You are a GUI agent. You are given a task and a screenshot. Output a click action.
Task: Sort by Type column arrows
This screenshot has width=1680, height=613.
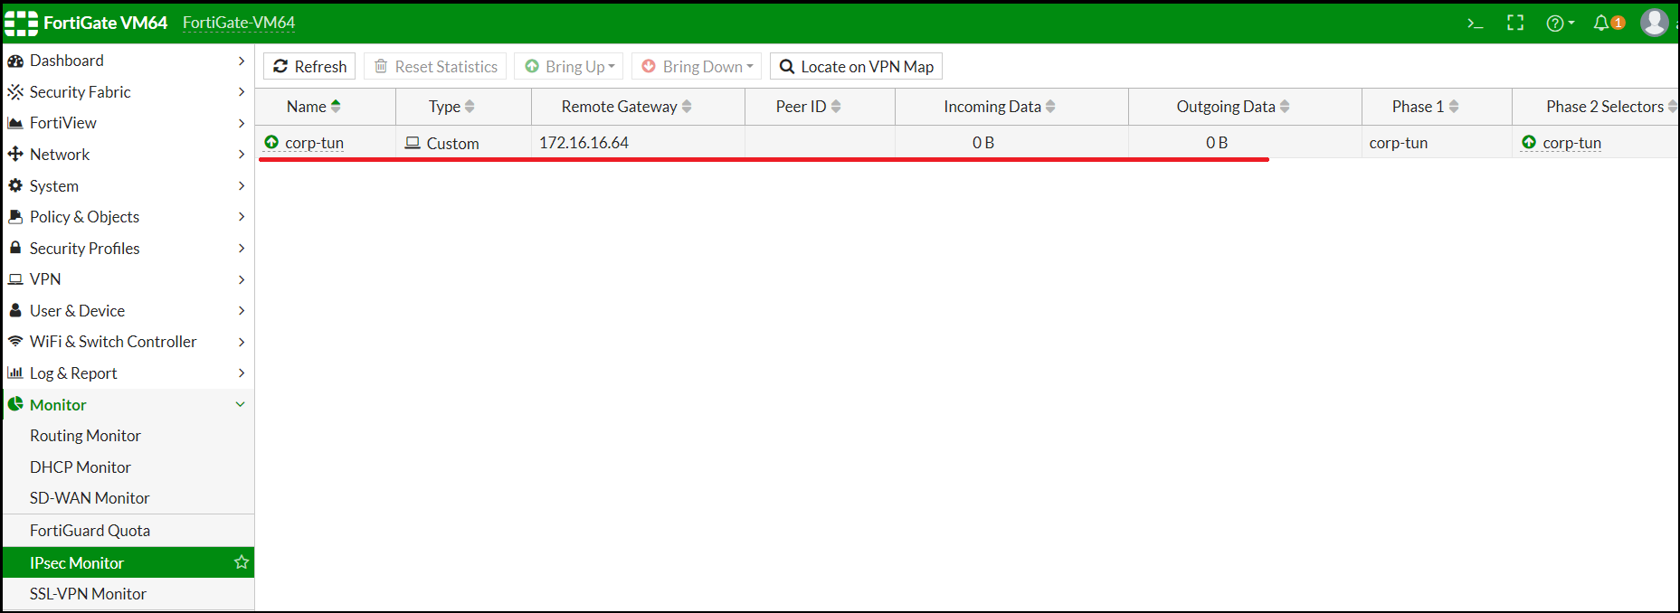(470, 107)
